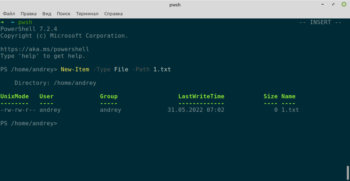Open the Терминал menu
This screenshot has width=350, height=181.
tap(87, 13)
